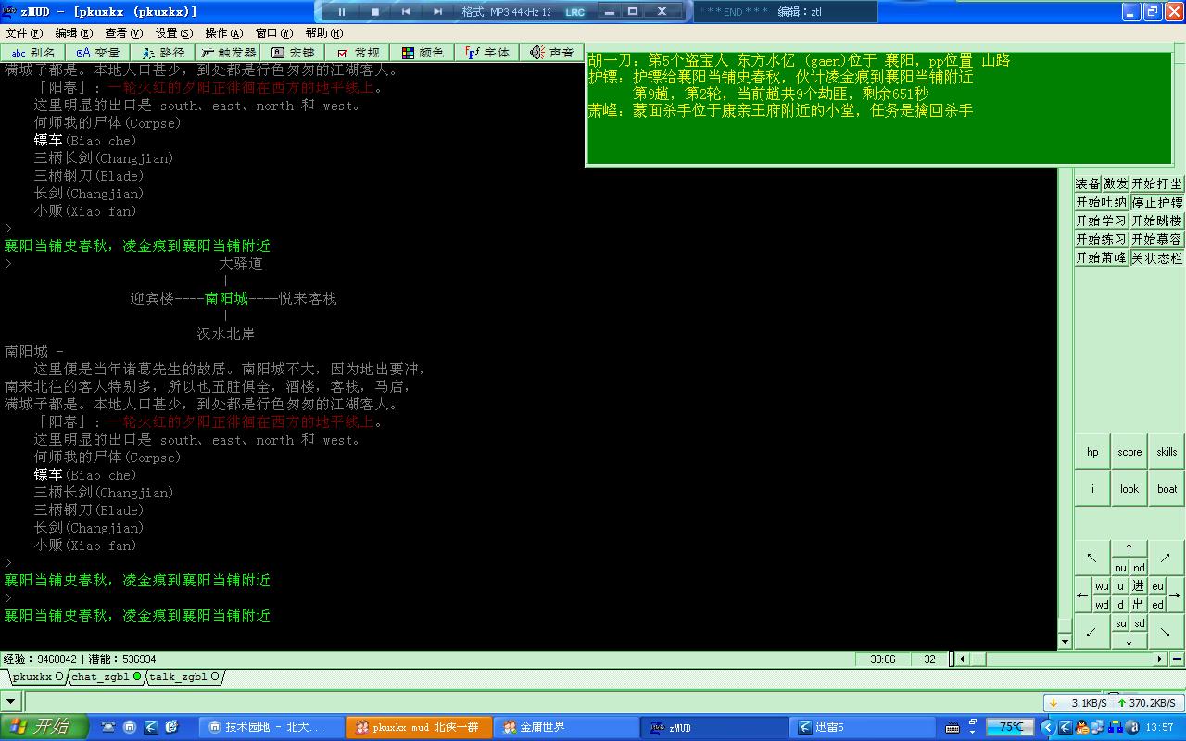
Task: Switch to the chat_zgbl session tab
Action: pyautogui.click(x=107, y=677)
